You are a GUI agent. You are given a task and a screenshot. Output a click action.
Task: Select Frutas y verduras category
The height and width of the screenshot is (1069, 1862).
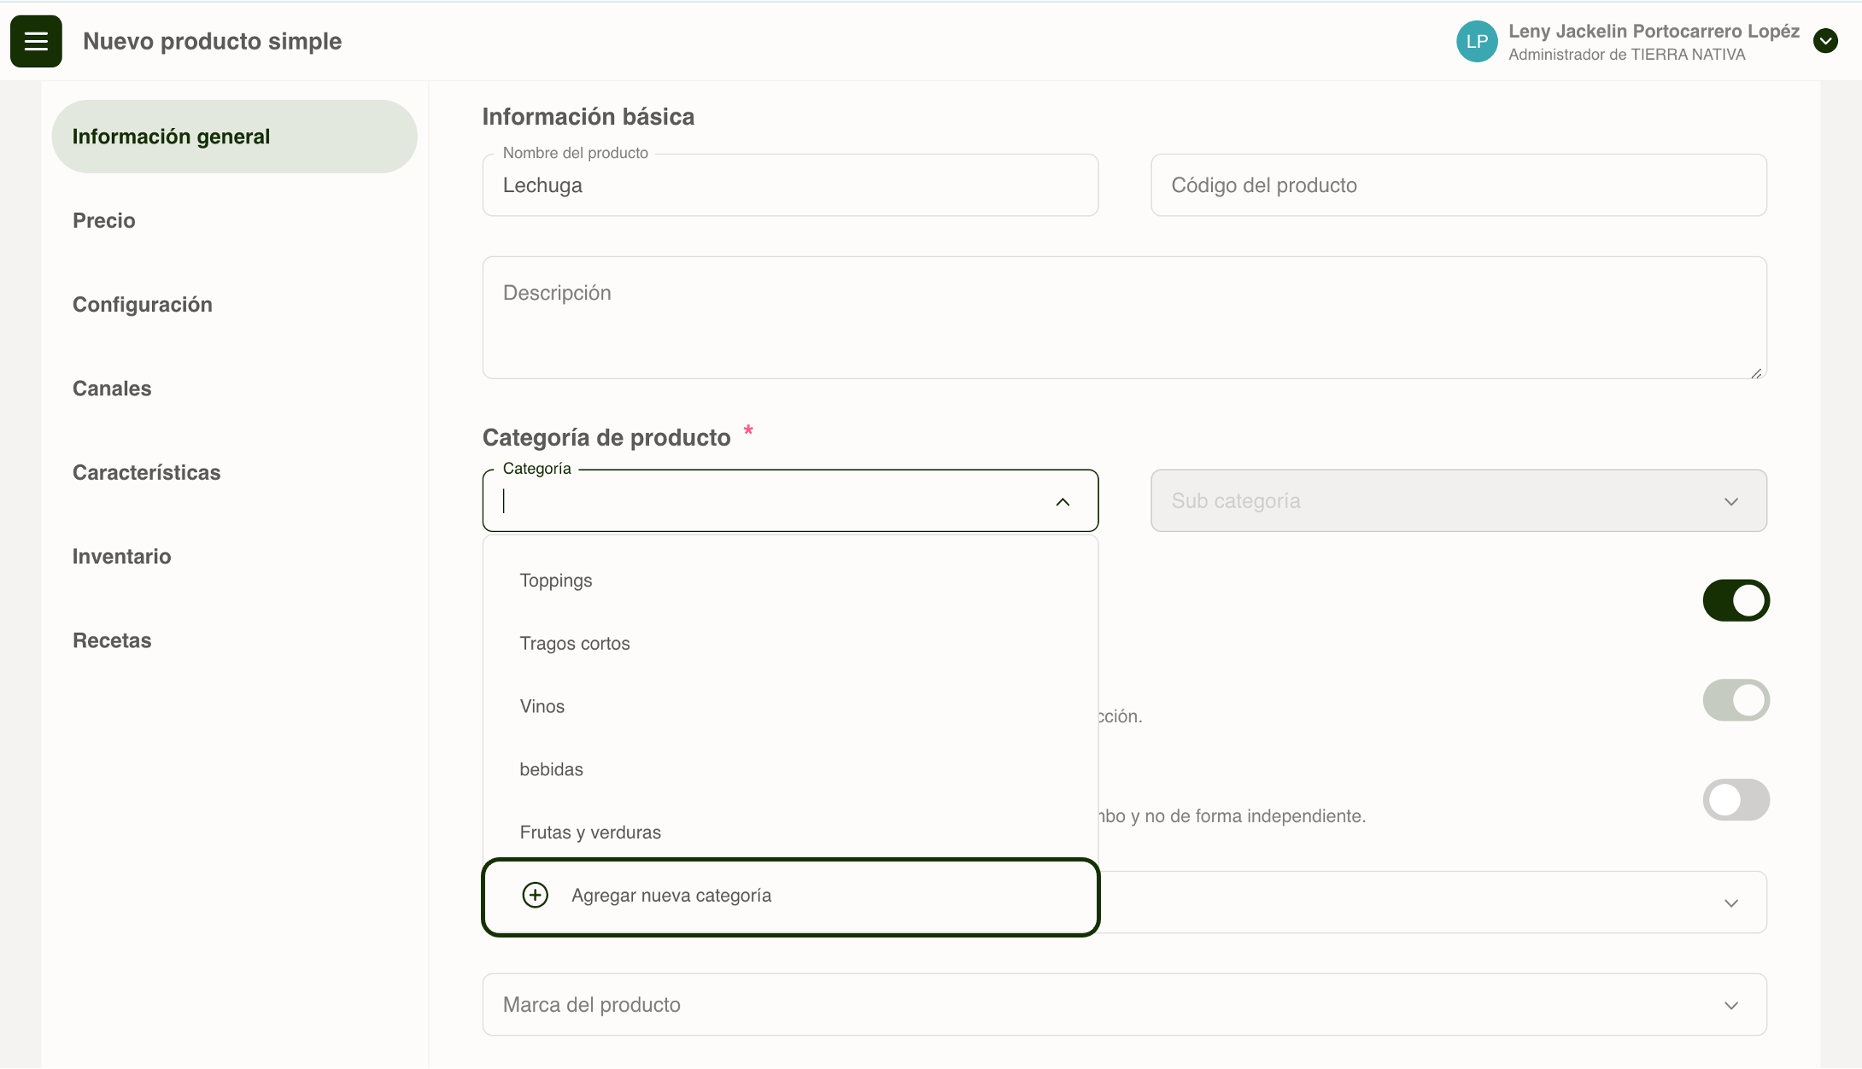(590, 832)
